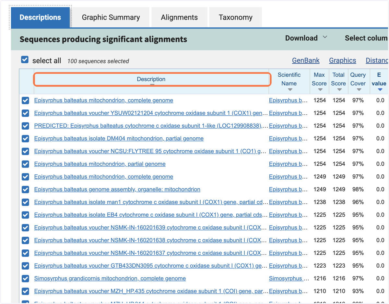This screenshot has width=389, height=304.
Task: Uncheck the MZH_HP.435 row checkbox
Action: (26, 291)
